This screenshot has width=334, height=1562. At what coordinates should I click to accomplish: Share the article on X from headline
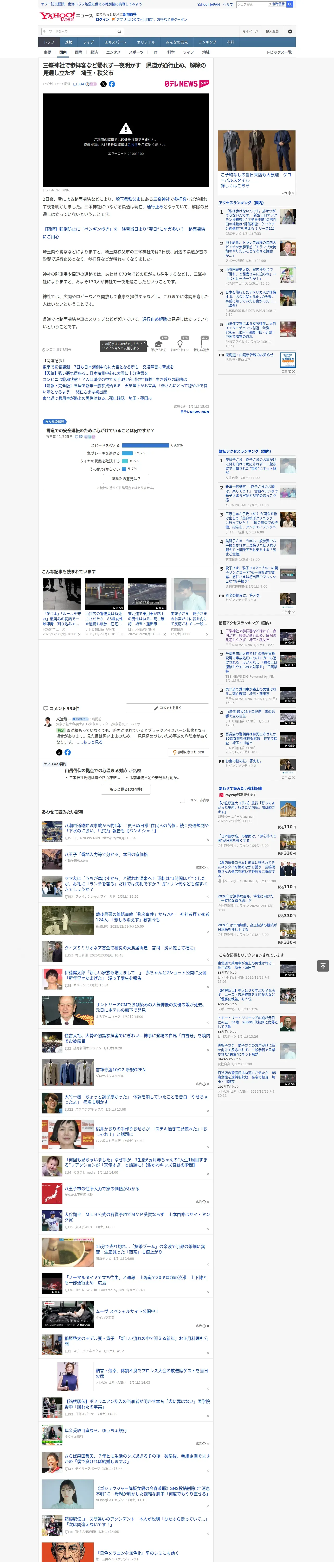tap(103, 84)
